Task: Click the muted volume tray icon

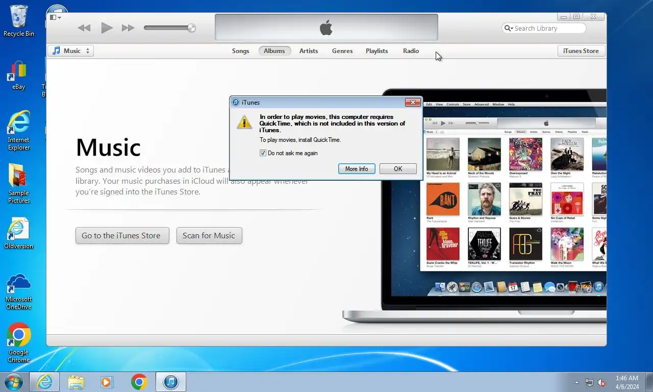Action: click(x=602, y=382)
